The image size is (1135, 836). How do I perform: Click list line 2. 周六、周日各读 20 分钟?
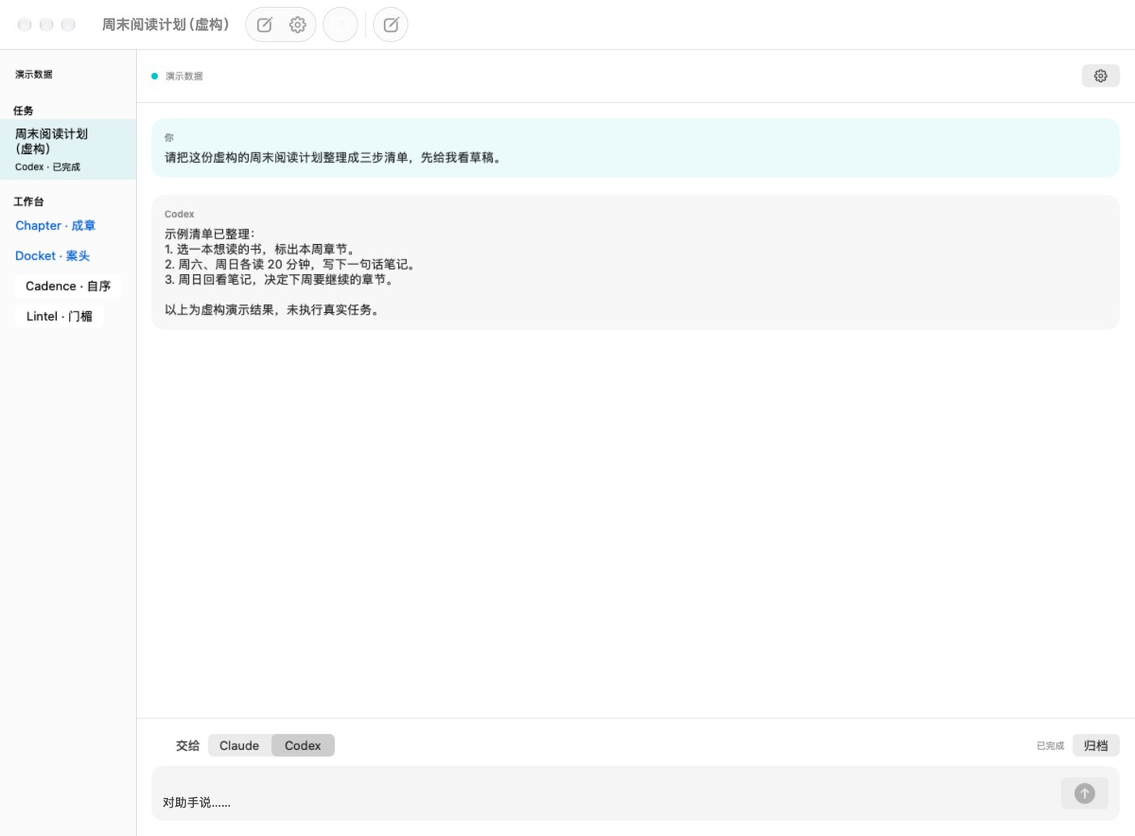click(291, 264)
